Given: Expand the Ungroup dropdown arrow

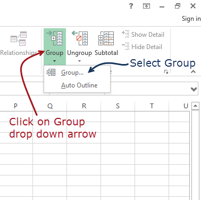Looking at the screenshot, I should click(x=79, y=61).
